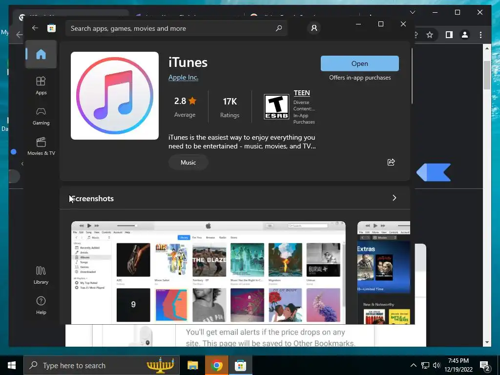Open the Apple Inc. publisher link

pyautogui.click(x=183, y=77)
